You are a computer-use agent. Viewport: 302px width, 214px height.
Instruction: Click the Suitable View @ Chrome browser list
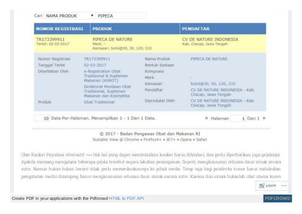[150, 140]
